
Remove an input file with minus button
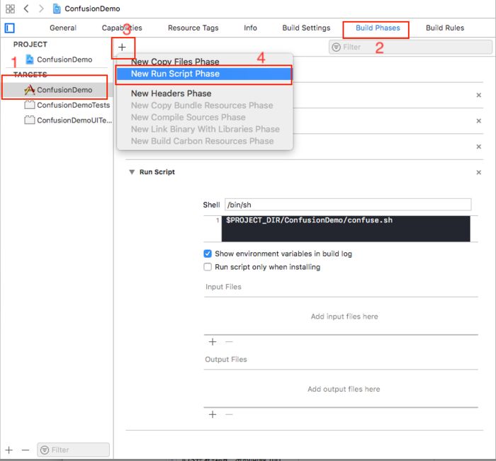[x=229, y=341]
